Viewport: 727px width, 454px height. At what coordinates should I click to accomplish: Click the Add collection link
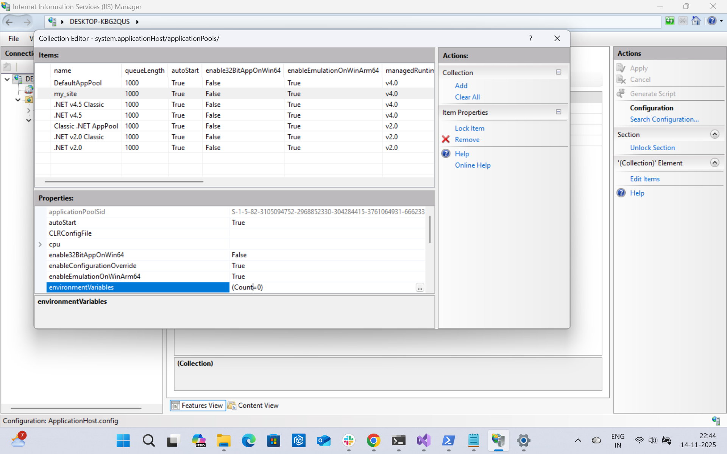click(x=461, y=86)
